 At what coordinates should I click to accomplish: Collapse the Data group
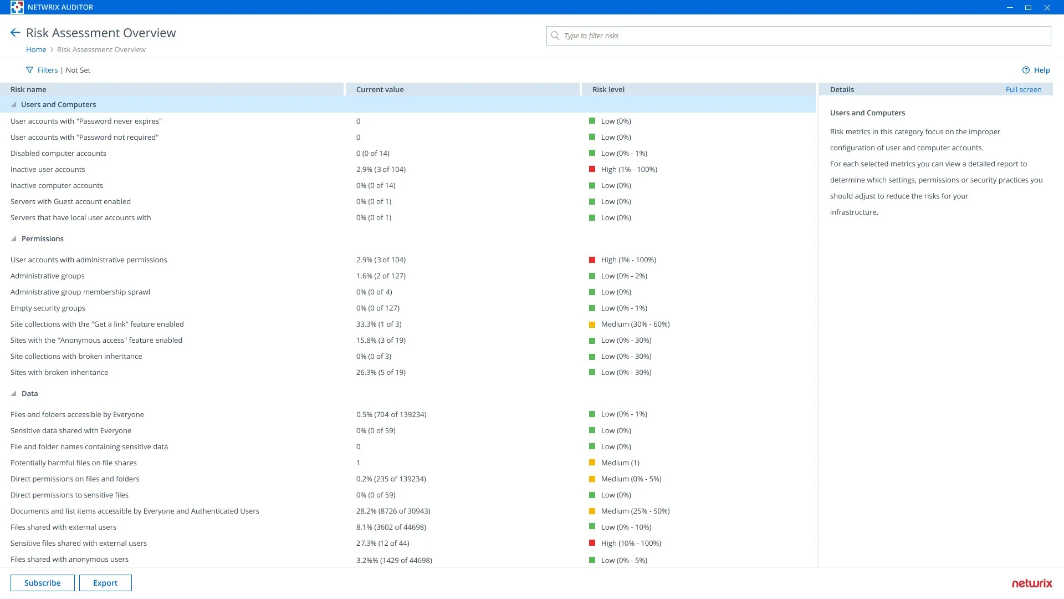(x=14, y=393)
